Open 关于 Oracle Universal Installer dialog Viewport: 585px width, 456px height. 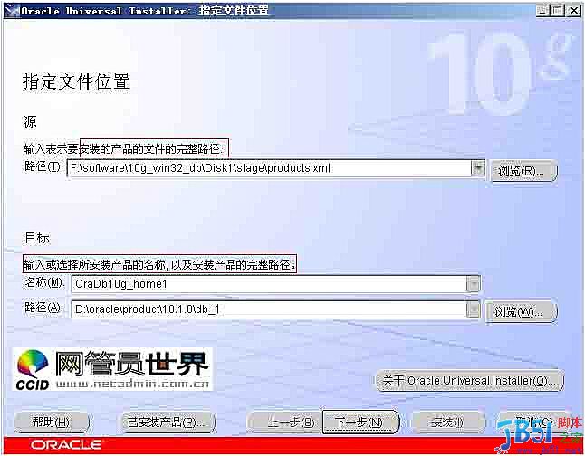click(469, 381)
